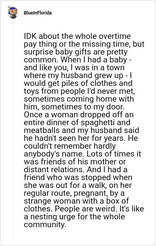The image size is (156, 246).
Task: Click the word "IDK" starting the comment
Action: click(x=30, y=36)
